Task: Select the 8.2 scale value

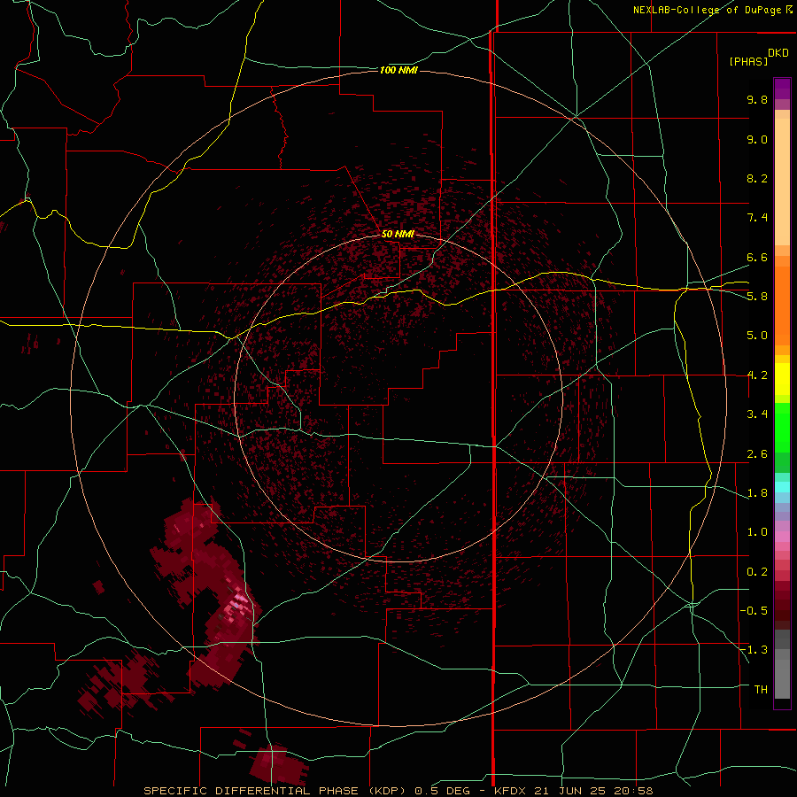Action: (757, 178)
